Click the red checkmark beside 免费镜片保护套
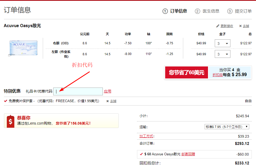 [6, 101]
